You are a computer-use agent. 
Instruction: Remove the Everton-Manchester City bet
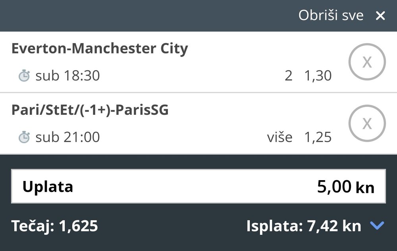(367, 62)
